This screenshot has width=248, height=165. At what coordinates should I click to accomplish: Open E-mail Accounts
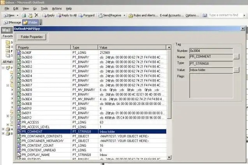pos(172,15)
